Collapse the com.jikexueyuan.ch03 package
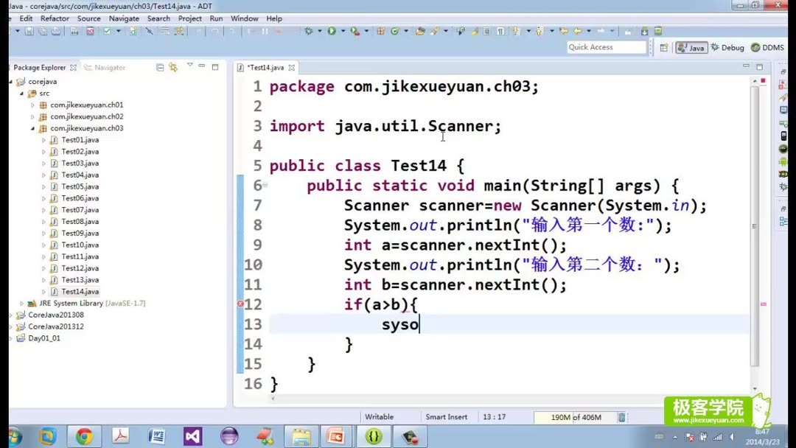 click(x=32, y=128)
